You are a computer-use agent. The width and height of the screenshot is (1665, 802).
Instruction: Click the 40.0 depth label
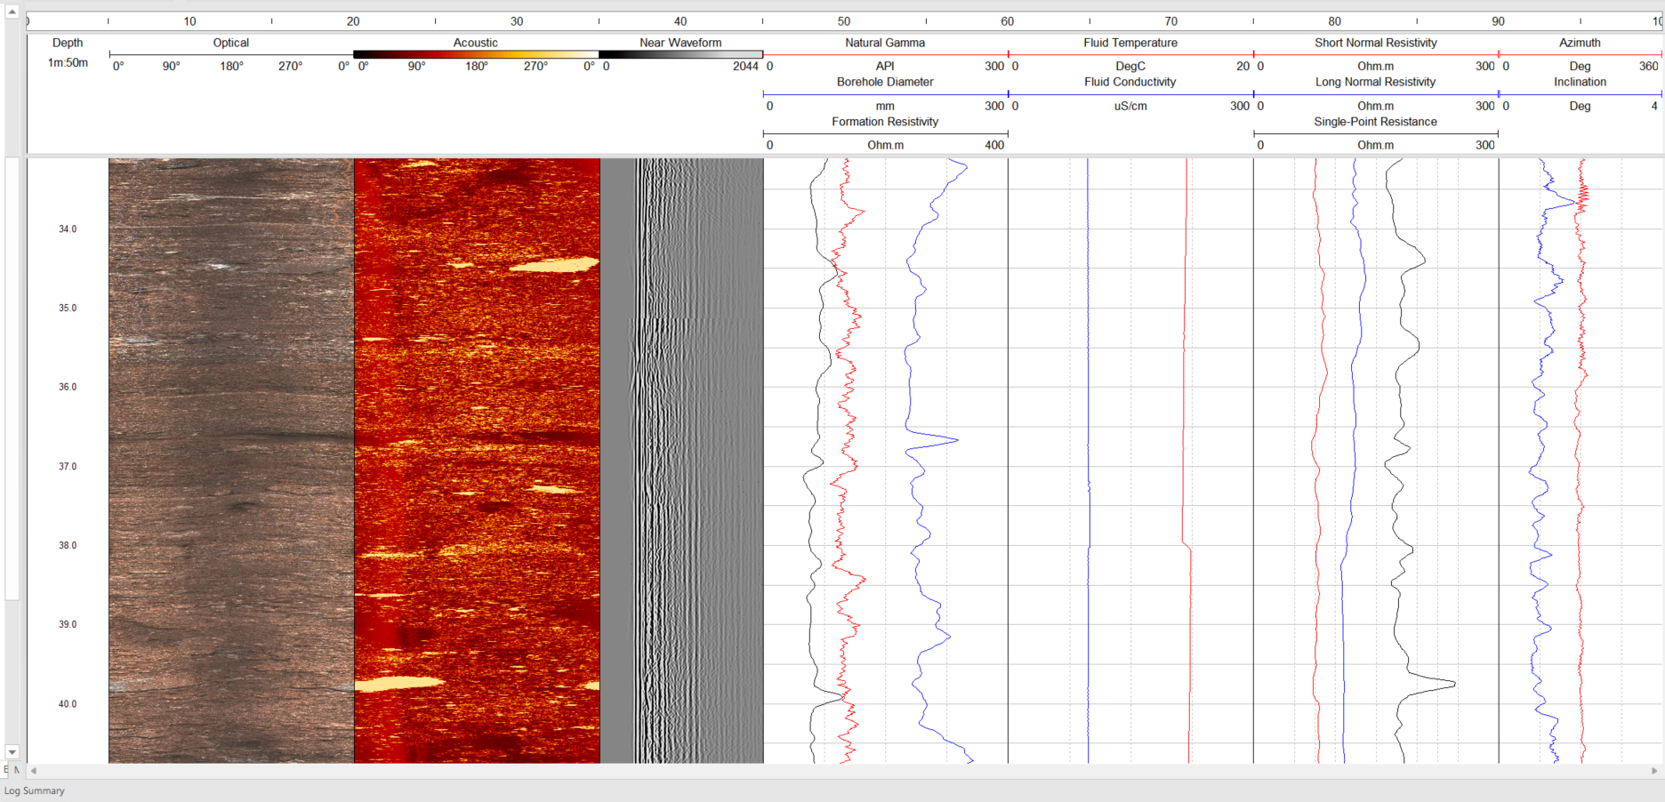(68, 704)
